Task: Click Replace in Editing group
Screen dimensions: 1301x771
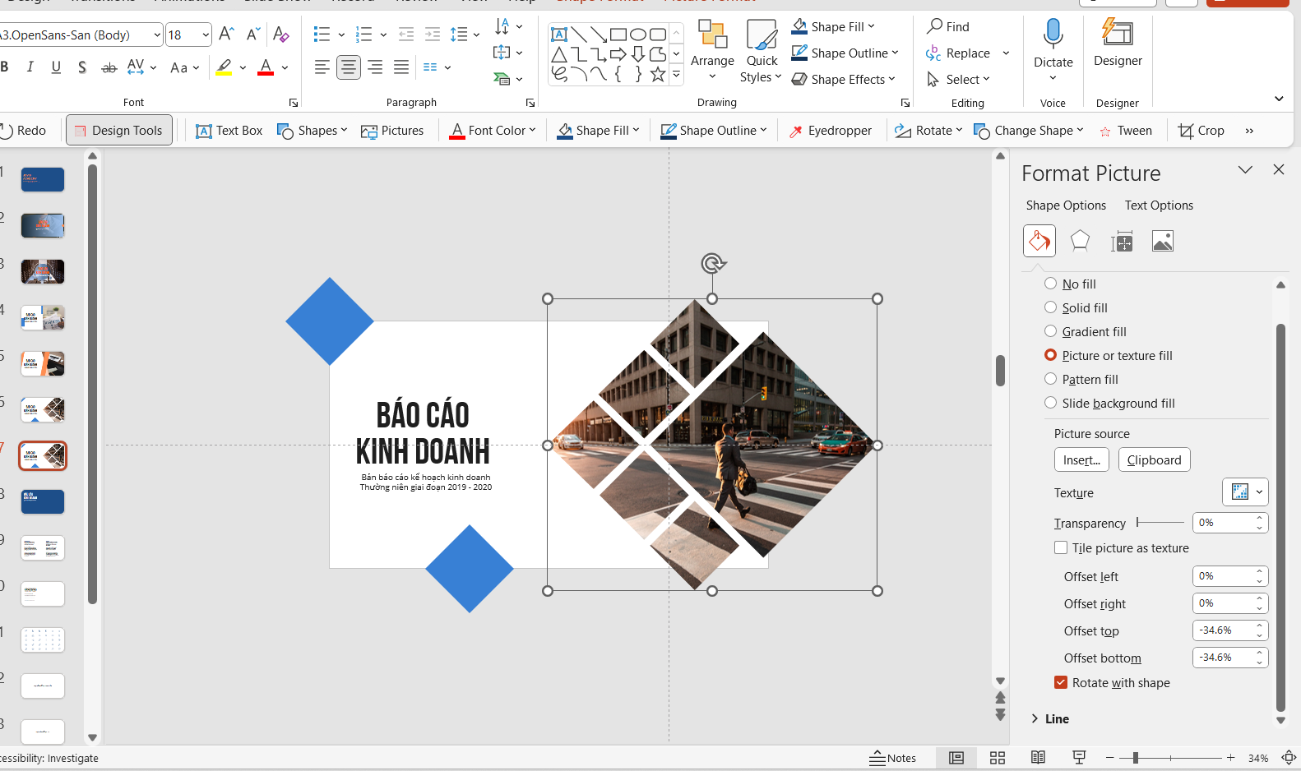Action: 959,53
